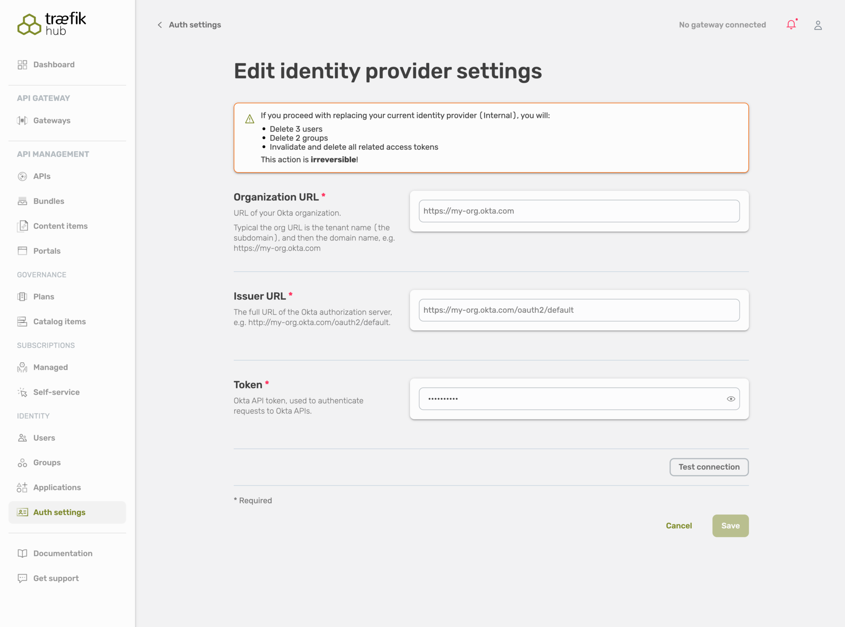Go to Content items

[x=67, y=226]
